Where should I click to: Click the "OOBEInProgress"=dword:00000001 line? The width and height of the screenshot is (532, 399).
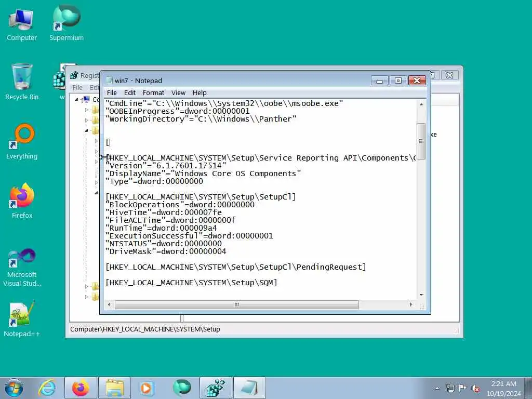pyautogui.click(x=178, y=111)
